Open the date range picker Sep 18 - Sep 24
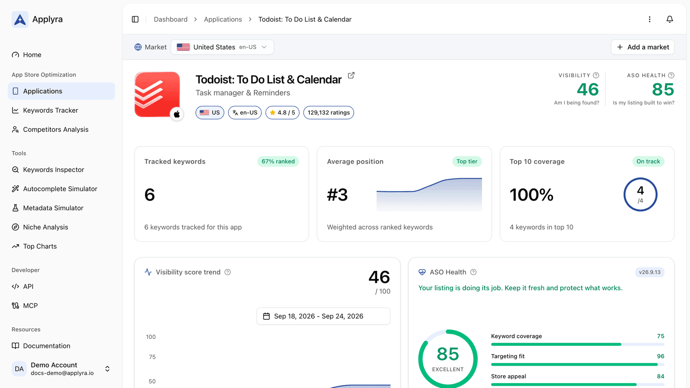The height and width of the screenshot is (388, 690). (323, 316)
